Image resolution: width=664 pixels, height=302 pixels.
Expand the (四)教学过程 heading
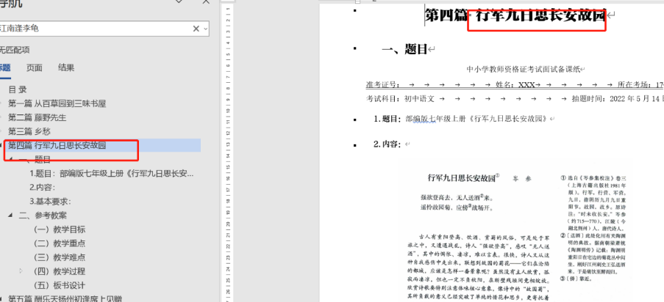pyautogui.click(x=21, y=271)
